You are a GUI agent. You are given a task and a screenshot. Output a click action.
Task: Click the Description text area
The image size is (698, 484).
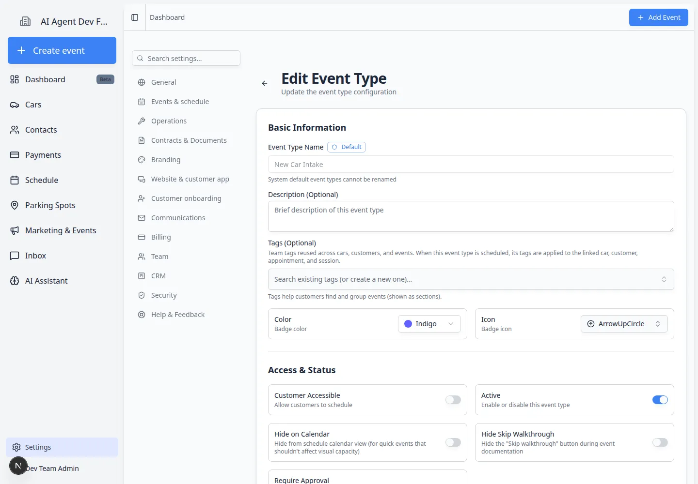(471, 216)
